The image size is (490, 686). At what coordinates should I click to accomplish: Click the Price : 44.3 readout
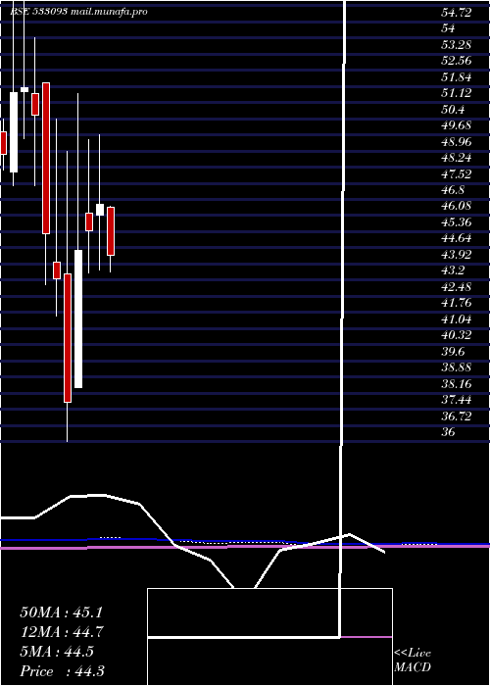coord(63,671)
